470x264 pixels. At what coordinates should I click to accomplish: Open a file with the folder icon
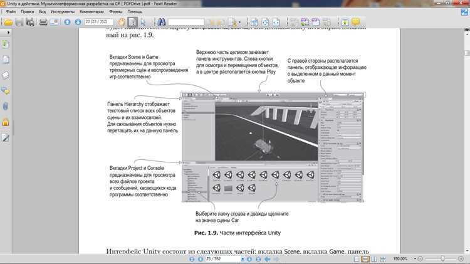[x=8, y=22]
